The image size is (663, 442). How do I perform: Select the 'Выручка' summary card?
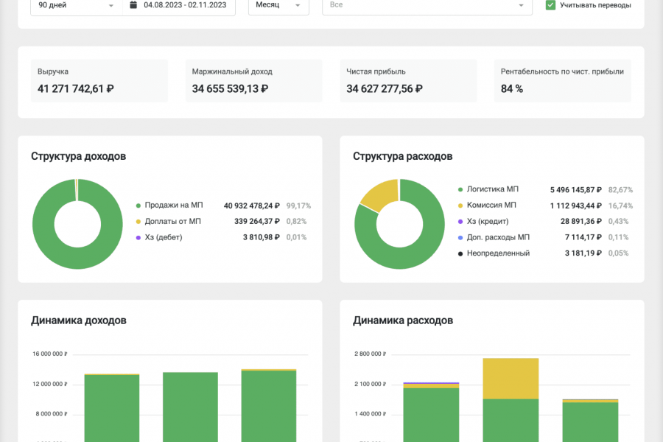point(99,81)
